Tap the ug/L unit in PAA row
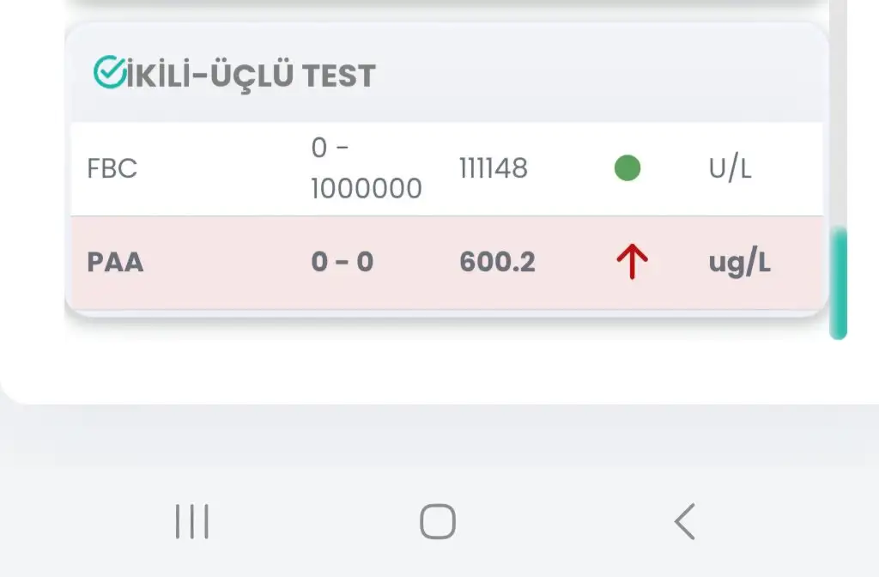 pos(739,262)
